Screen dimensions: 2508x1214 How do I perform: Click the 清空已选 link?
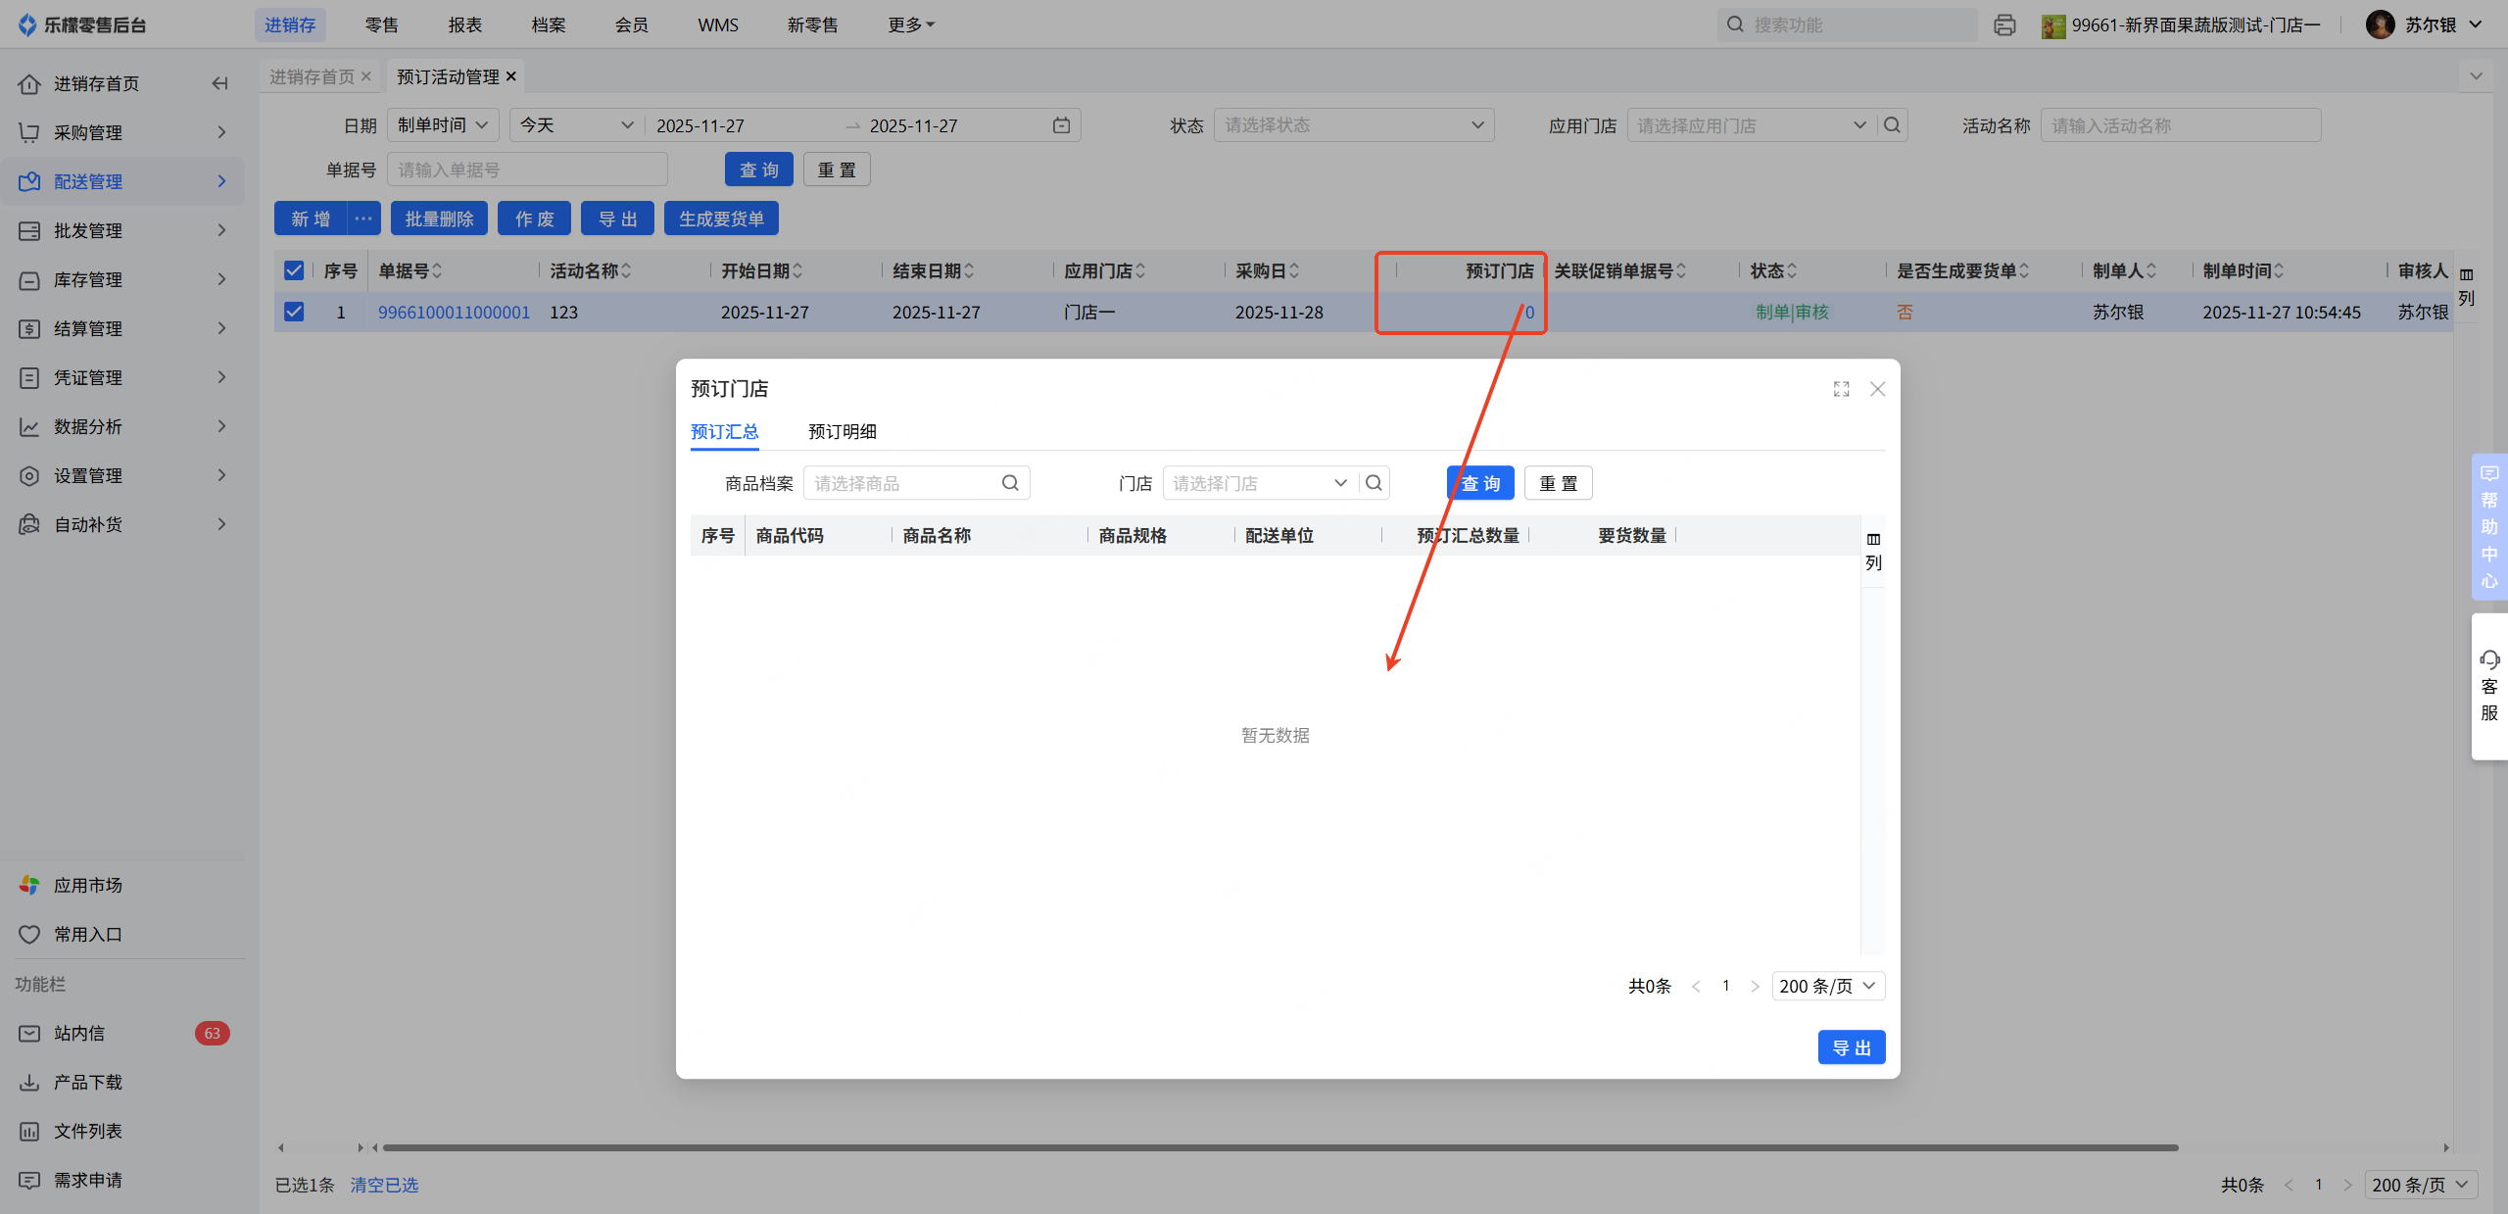click(x=384, y=1185)
